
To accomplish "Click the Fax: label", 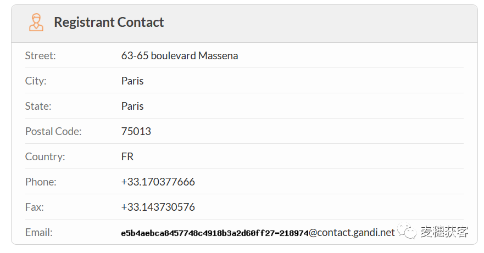I will (x=35, y=207).
